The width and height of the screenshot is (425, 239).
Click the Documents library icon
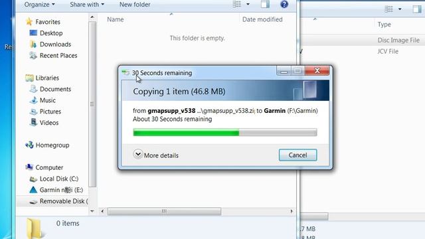click(x=33, y=89)
